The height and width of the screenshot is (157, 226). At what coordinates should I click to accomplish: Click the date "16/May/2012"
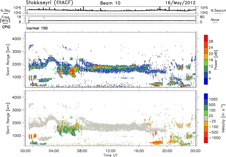click(x=180, y=3)
